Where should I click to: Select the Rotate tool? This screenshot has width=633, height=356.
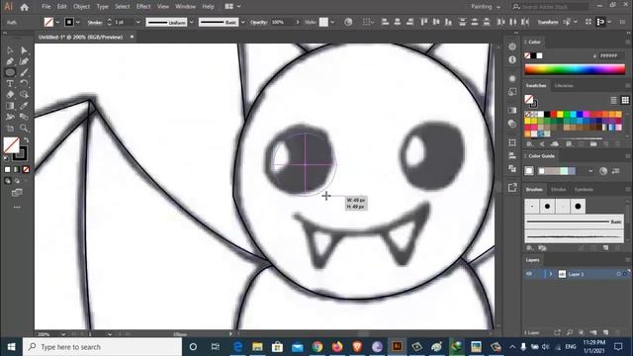pyautogui.click(x=24, y=83)
